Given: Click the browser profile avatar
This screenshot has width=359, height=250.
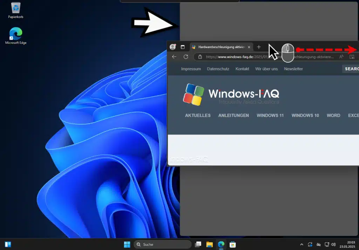Looking at the screenshot, I should (172, 47).
